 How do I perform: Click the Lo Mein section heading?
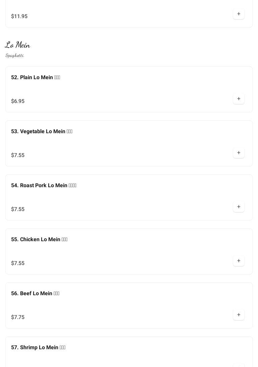17,45
